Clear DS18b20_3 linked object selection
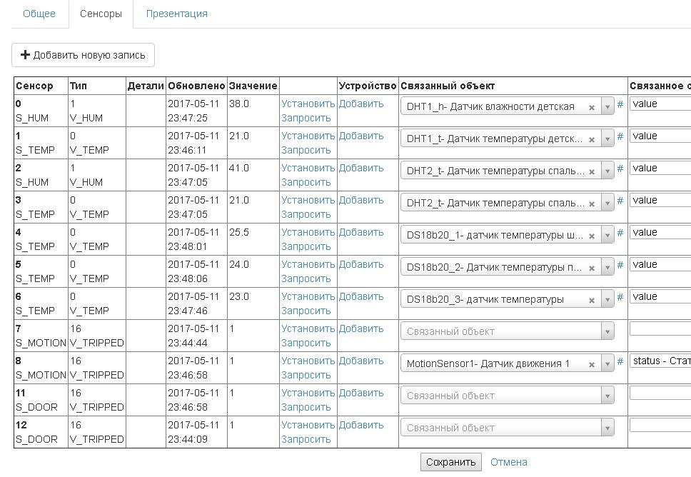 click(x=592, y=300)
